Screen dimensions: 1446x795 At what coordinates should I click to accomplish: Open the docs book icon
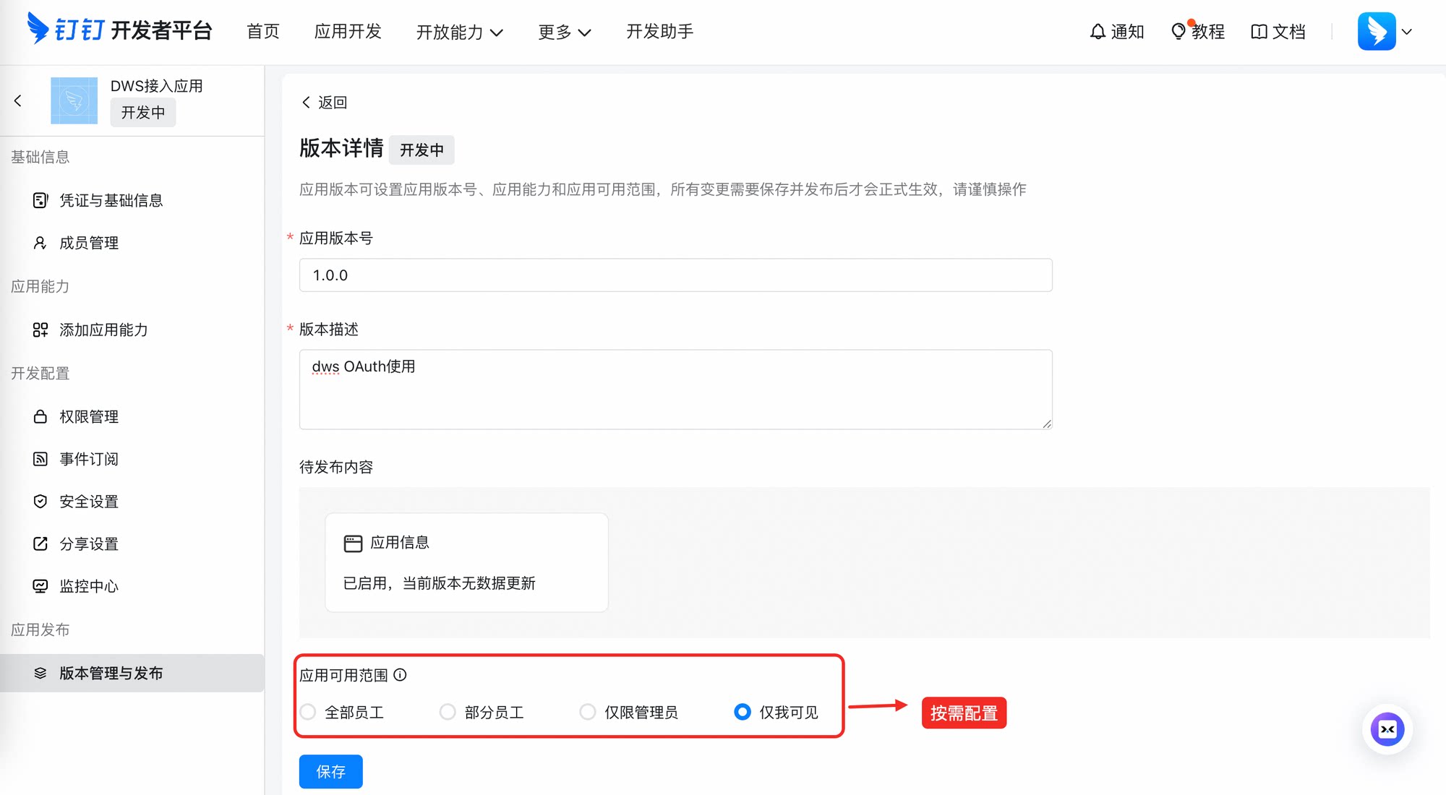pos(1259,32)
